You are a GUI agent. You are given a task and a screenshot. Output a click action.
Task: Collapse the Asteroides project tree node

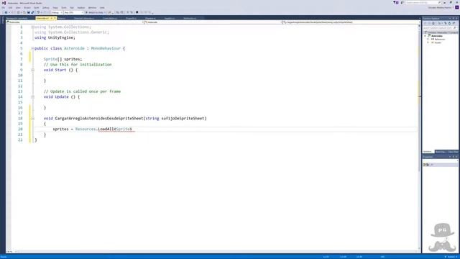coord(425,36)
